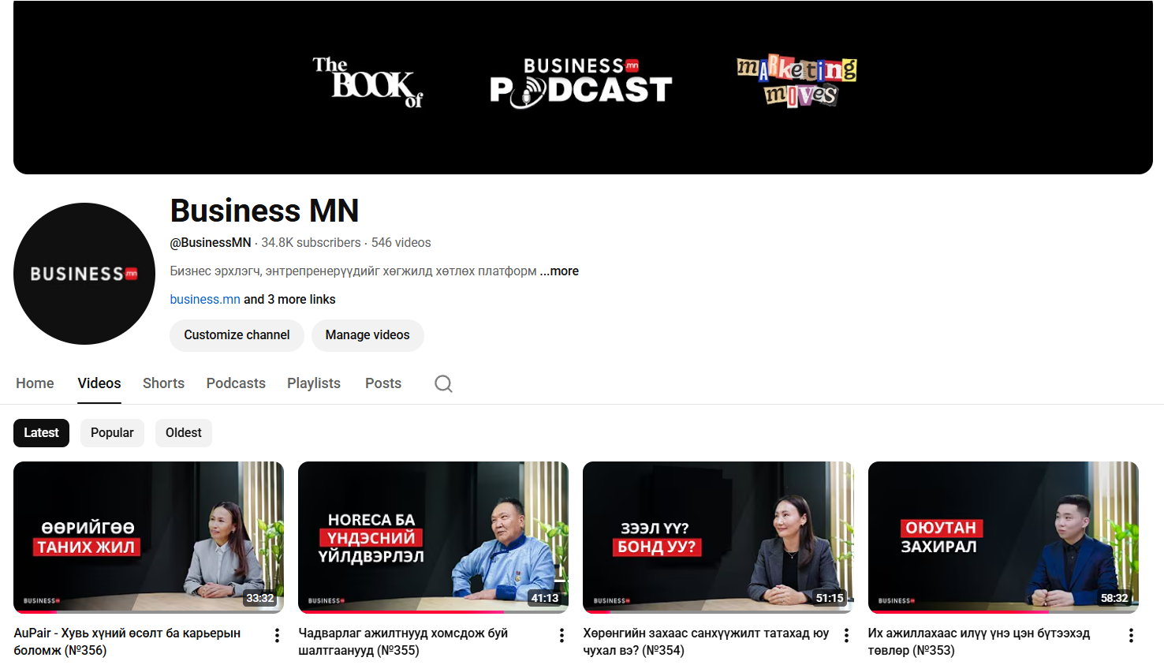Sort videos by Popular
The height and width of the screenshot is (665, 1164).
112,433
